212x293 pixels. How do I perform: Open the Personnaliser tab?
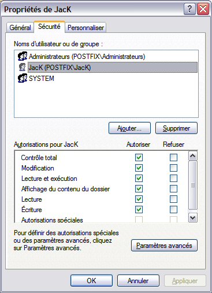coord(85,28)
